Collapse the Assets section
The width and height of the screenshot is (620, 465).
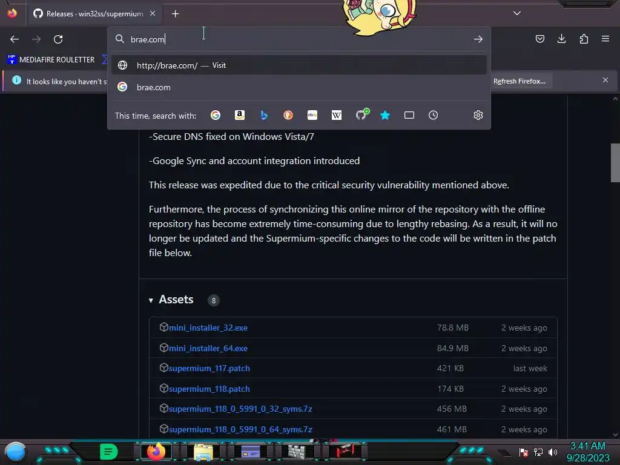[171, 300]
